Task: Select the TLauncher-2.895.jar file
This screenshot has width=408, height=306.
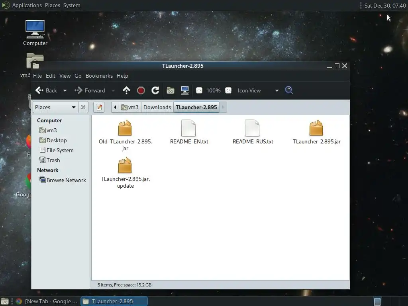Action: click(317, 132)
